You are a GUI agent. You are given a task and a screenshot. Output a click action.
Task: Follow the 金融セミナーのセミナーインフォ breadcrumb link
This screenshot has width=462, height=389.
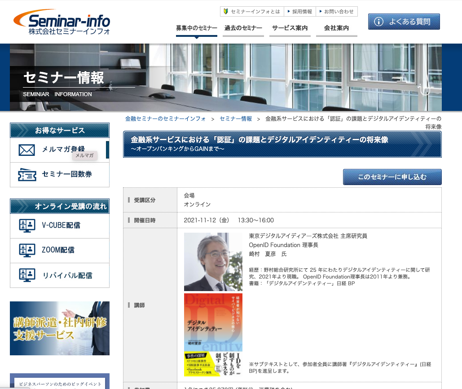(x=165, y=119)
